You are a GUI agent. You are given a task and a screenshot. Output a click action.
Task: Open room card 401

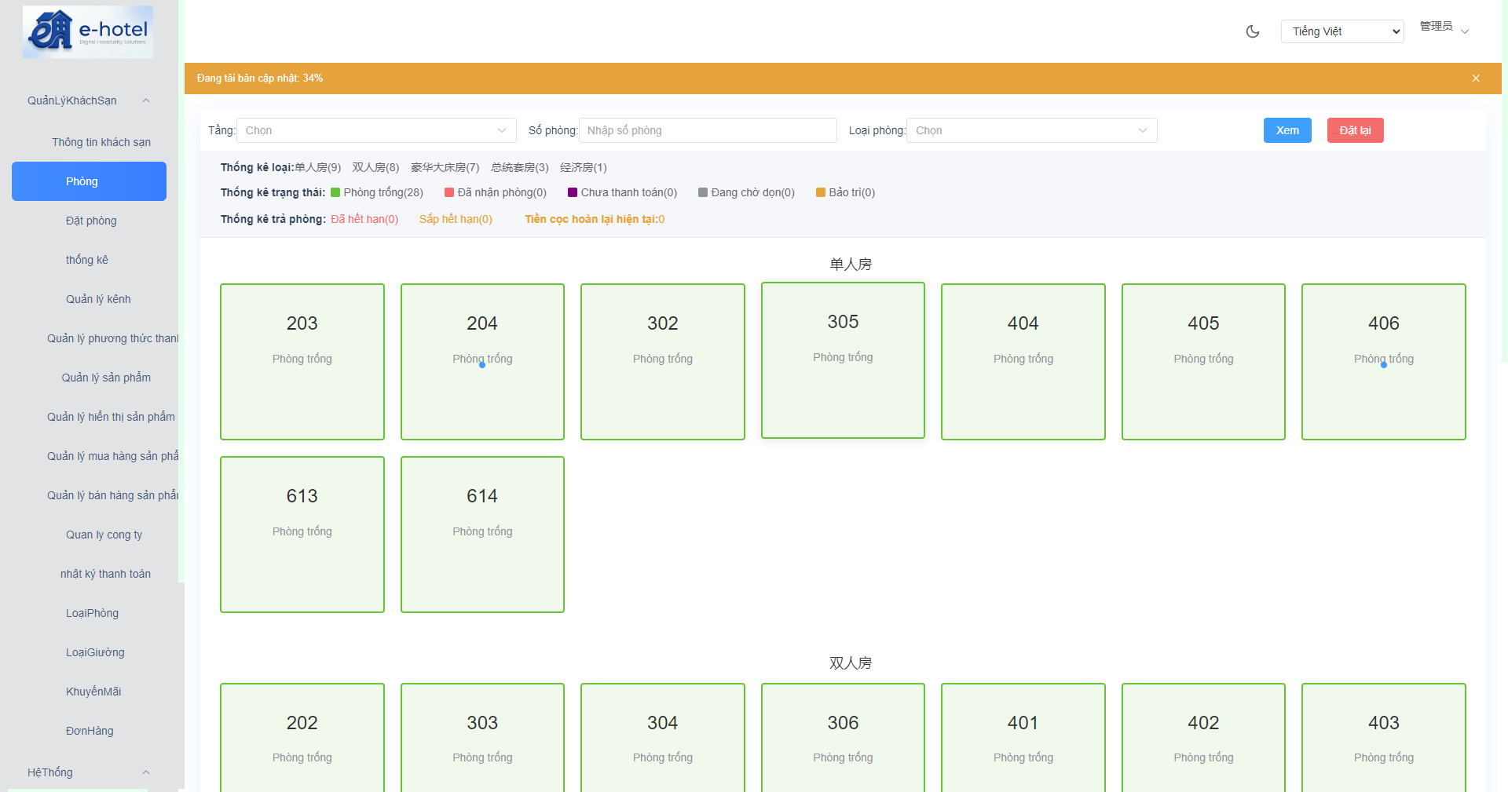[1023, 738]
